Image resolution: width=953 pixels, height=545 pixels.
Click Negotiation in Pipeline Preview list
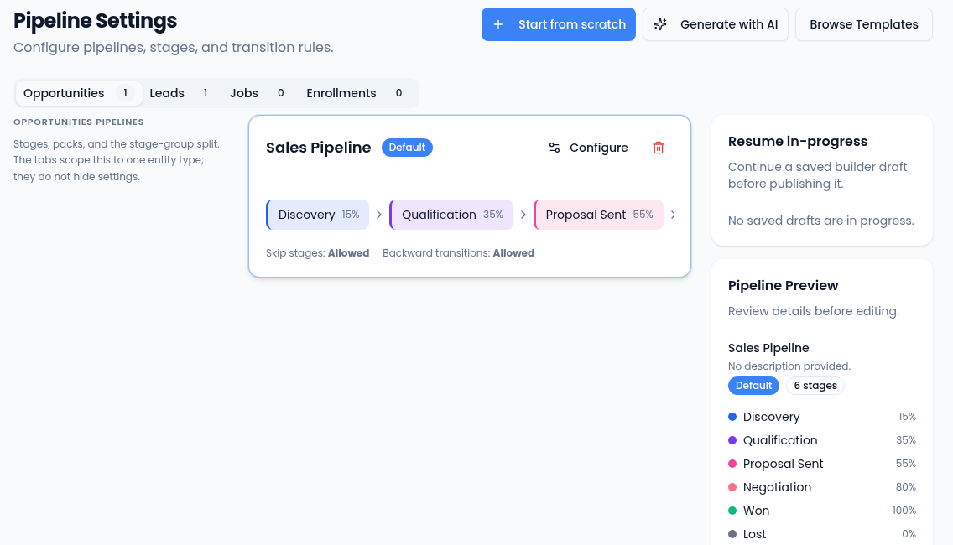click(x=777, y=487)
